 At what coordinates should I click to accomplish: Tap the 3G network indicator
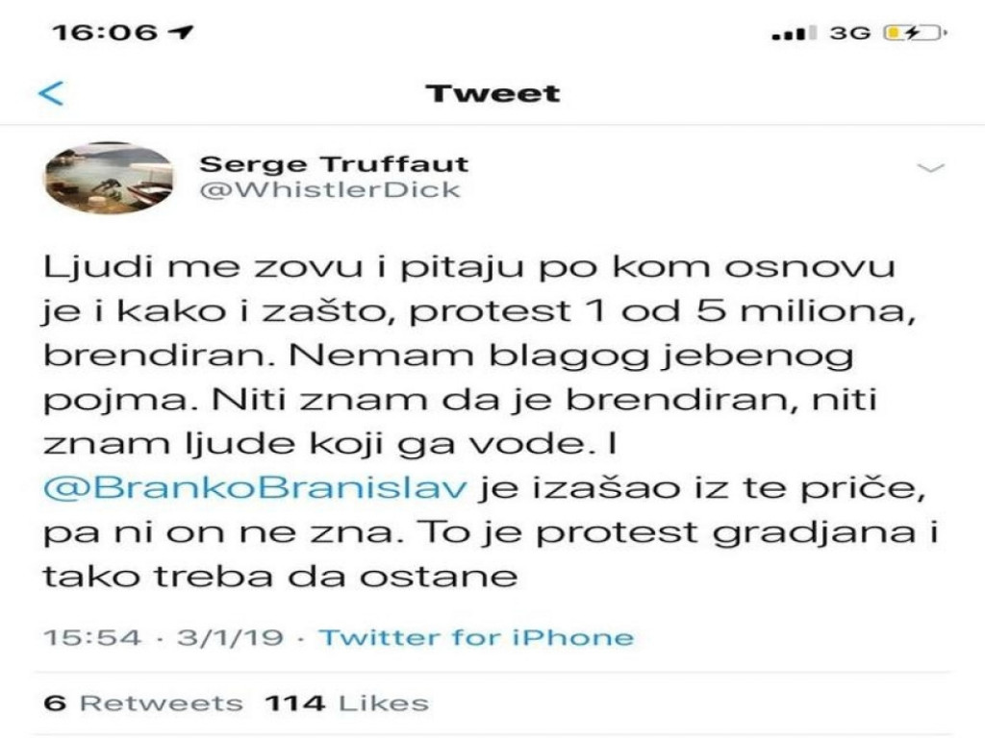(x=849, y=33)
